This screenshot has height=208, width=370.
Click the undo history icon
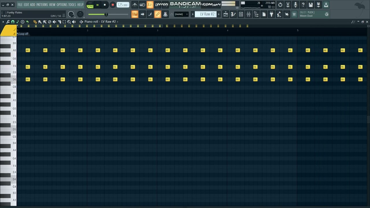[x=280, y=5]
